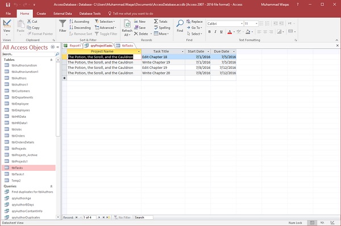
Task: Click the Find magnifier icon
Action: coord(180,23)
